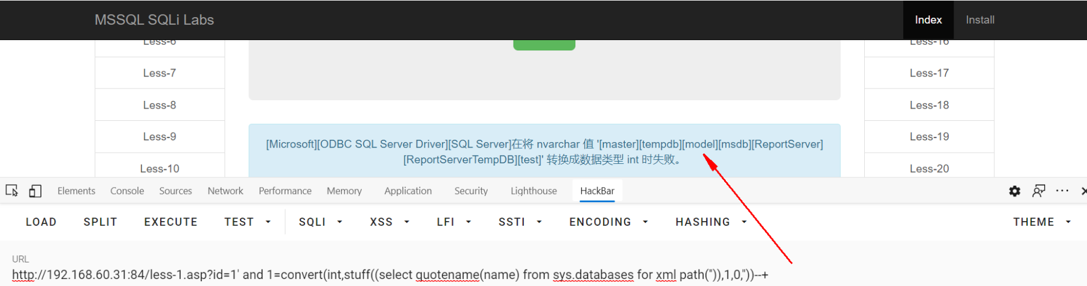Activate the inspect element picker icon

(x=12, y=191)
